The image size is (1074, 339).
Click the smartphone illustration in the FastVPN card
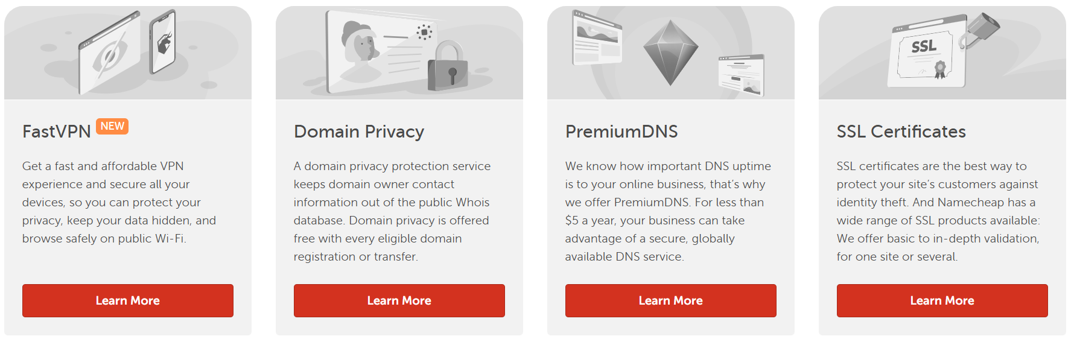pyautogui.click(x=163, y=41)
